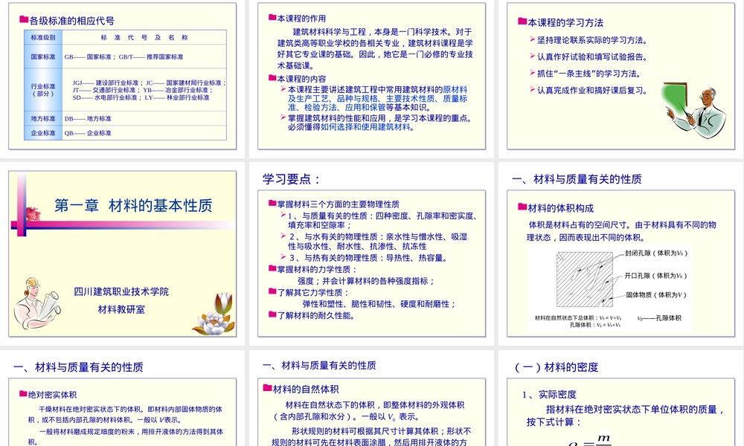Click the hard-hat woman holding blueprints clipart
The width and height of the screenshot is (744, 446).
point(36,303)
